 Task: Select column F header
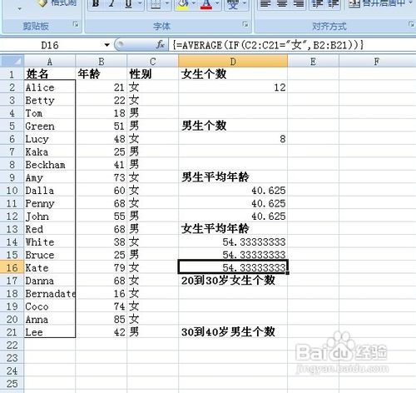(x=377, y=62)
